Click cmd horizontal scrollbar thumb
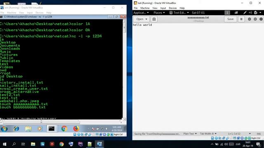The height and width of the screenshot is (148, 264). [x=41, y=123]
